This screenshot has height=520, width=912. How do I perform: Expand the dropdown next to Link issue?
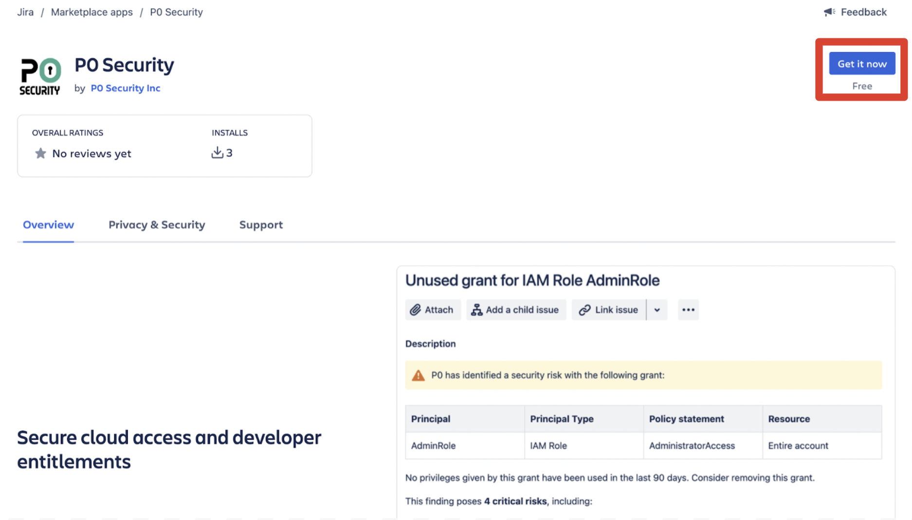point(657,310)
